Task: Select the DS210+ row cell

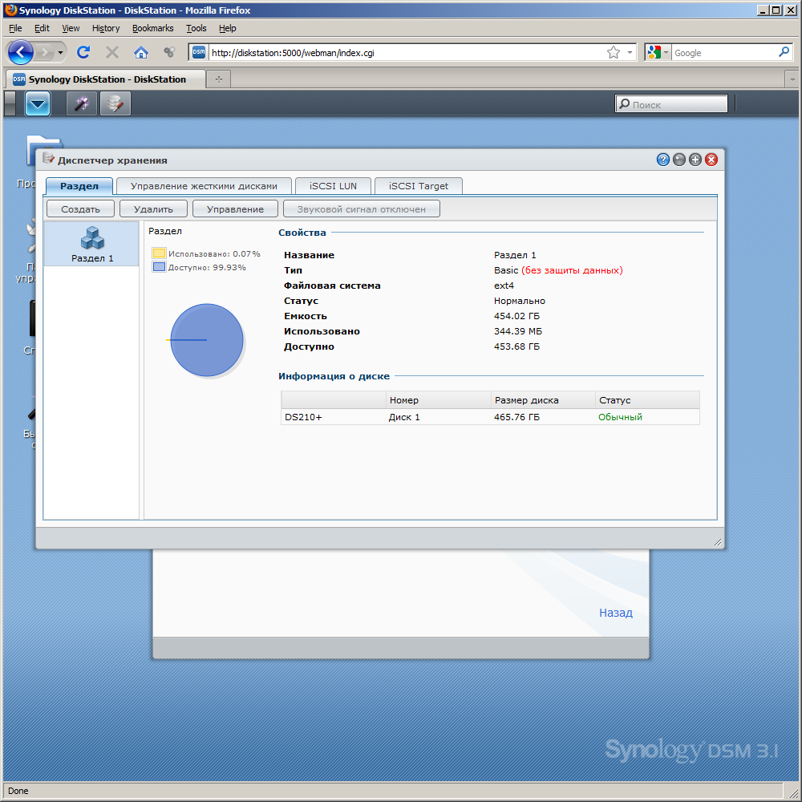Action: 334,417
